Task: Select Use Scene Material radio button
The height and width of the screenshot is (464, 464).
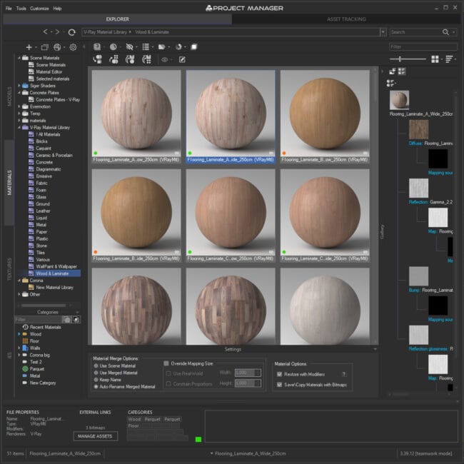Action: (x=96, y=365)
